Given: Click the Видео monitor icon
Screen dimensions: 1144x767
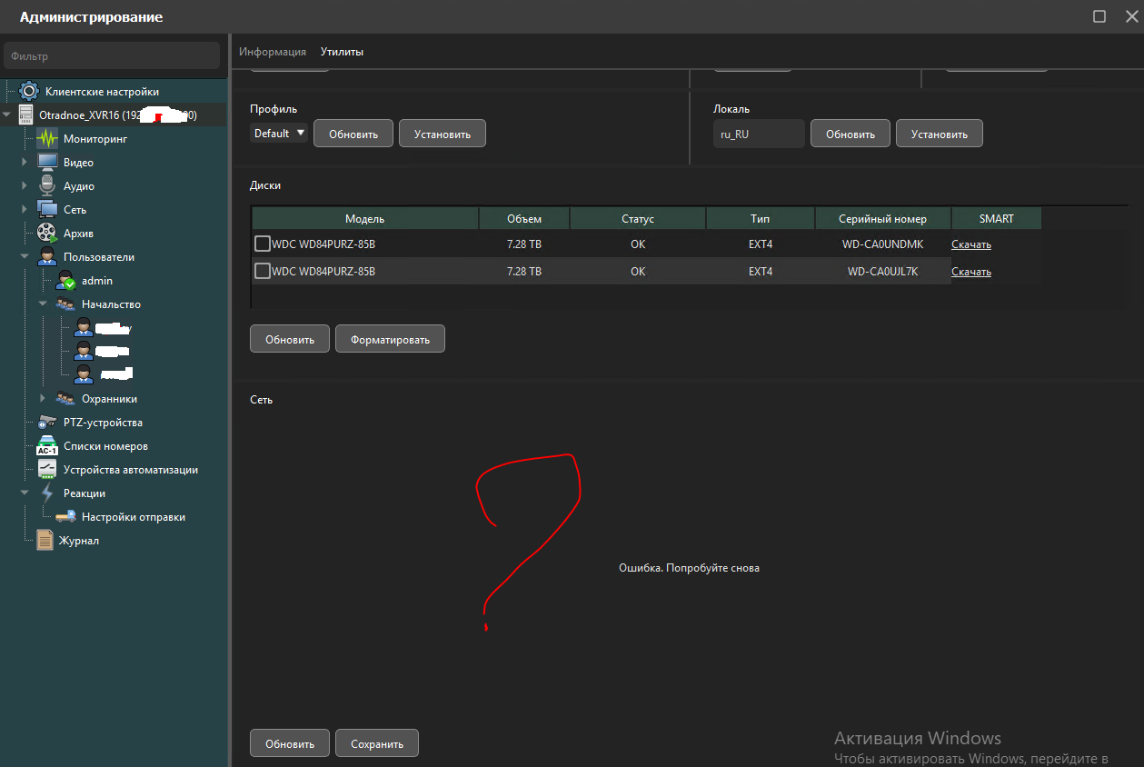Looking at the screenshot, I should (x=47, y=163).
